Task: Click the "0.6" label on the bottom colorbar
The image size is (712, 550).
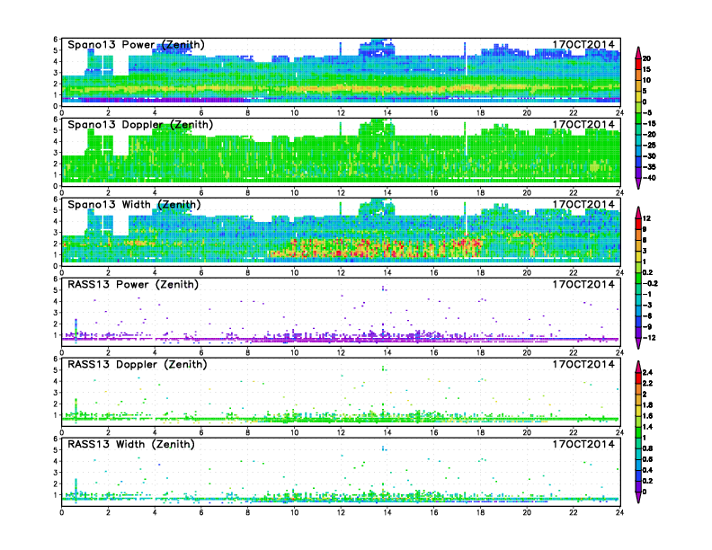Action: pyautogui.click(x=647, y=459)
